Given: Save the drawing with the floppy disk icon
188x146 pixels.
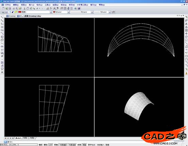Looking at the screenshot, I should coord(10,9).
